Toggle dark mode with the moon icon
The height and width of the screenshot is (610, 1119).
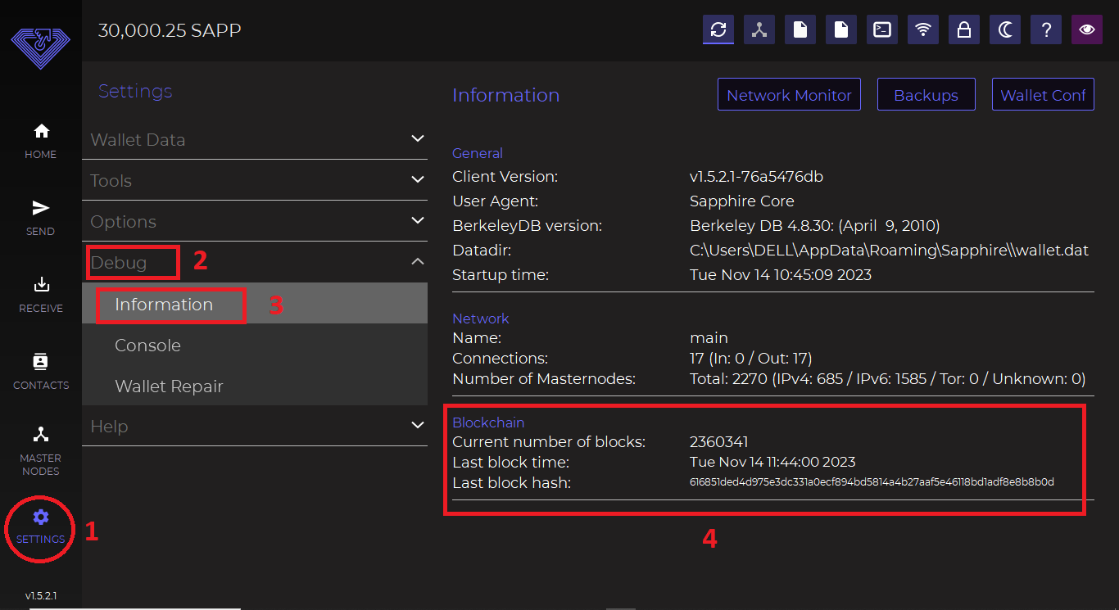point(1005,30)
